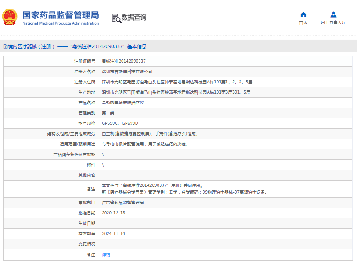Viewport: 357px width, 262px height.
Task: Click the approval date 2020-12-18
Action: [x=113, y=213]
